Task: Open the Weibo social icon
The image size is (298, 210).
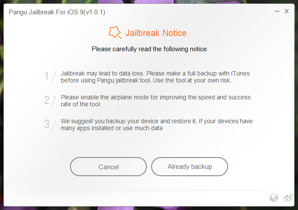Action: (x=288, y=198)
